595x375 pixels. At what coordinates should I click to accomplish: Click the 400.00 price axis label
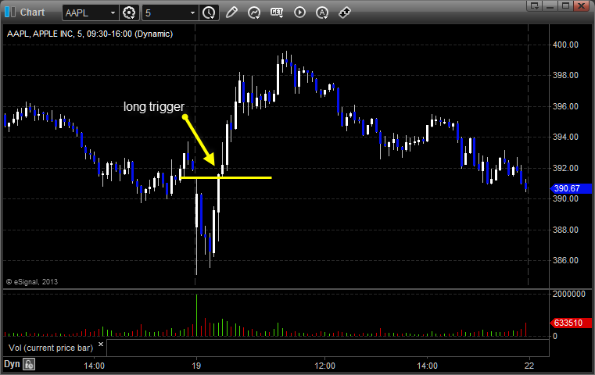pyautogui.click(x=565, y=45)
